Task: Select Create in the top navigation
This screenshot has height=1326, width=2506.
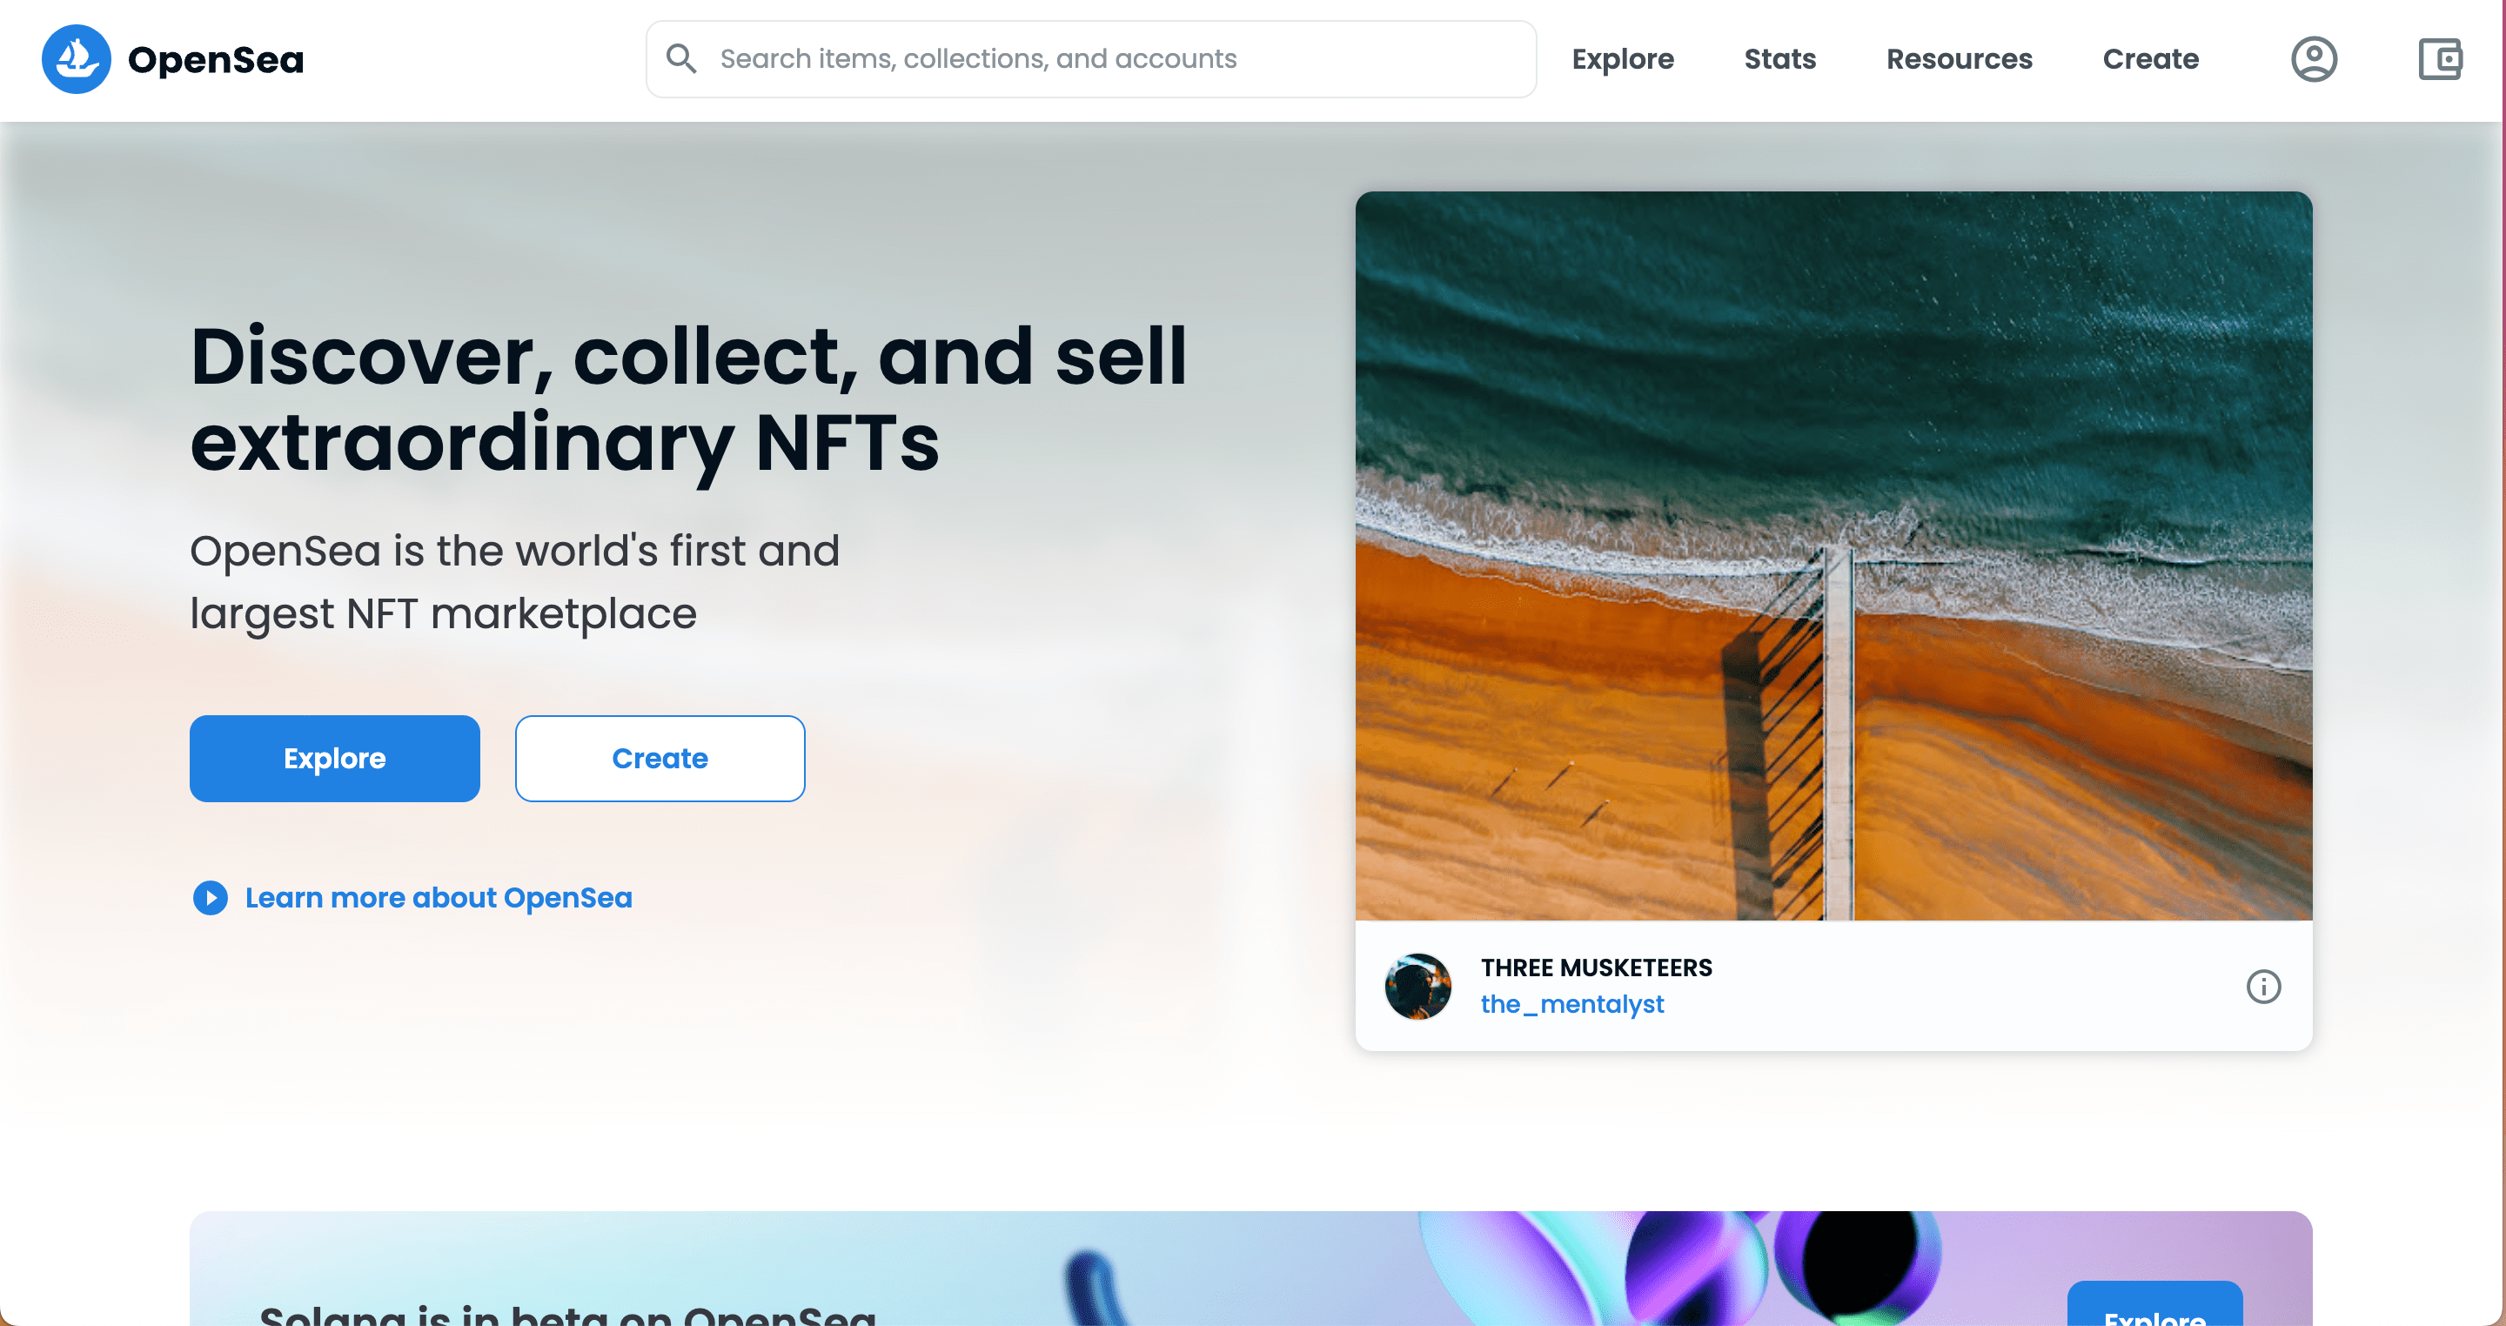Action: tap(2150, 59)
